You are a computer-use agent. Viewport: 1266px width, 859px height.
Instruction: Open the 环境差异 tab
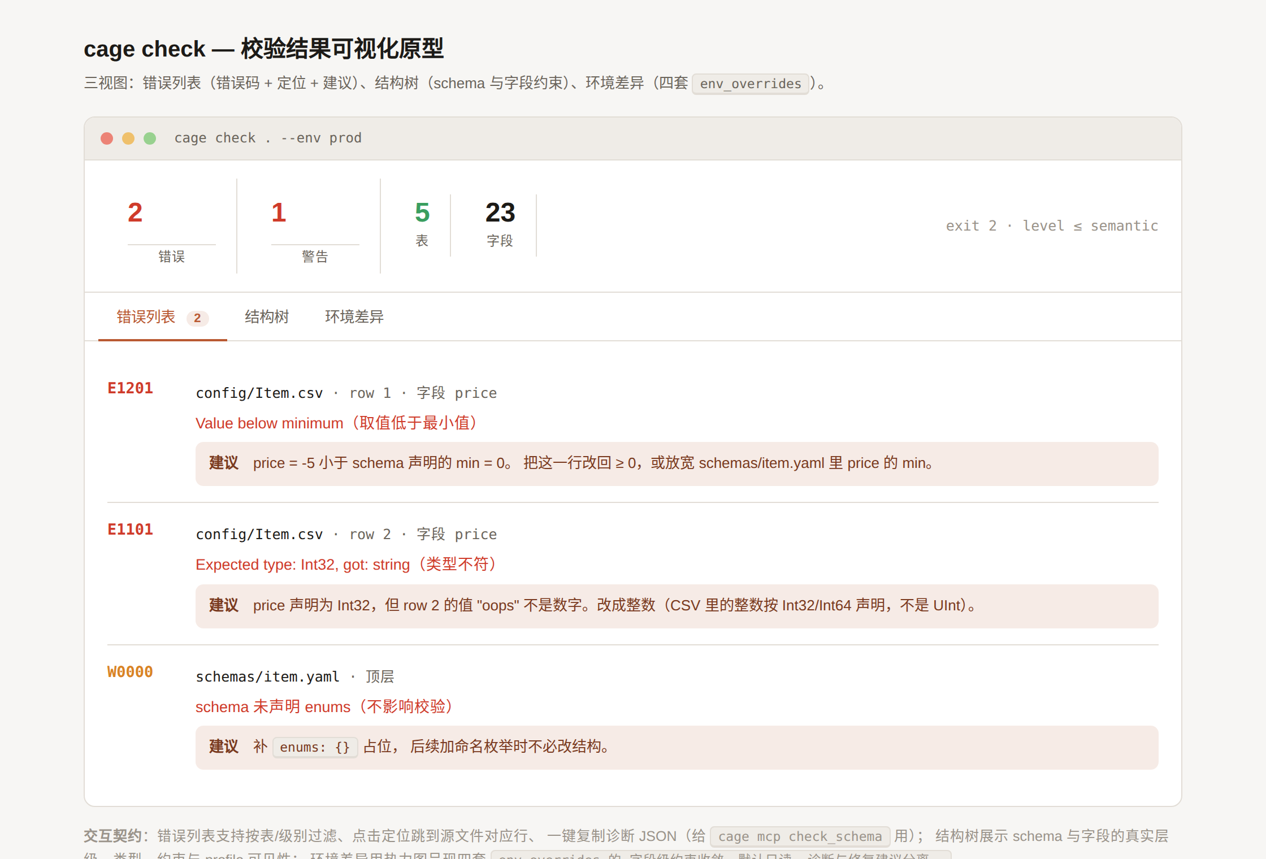tap(354, 317)
